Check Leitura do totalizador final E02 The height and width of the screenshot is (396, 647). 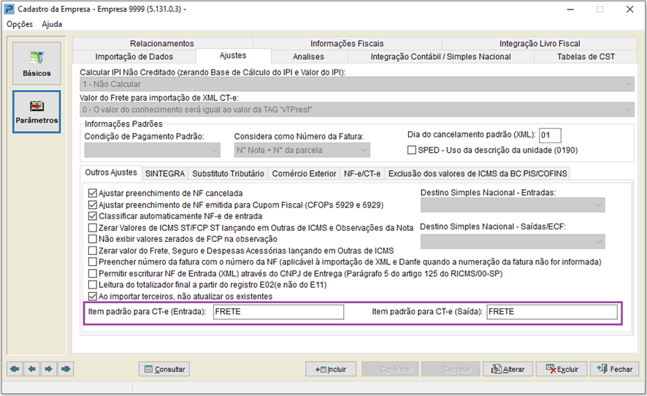coord(93,284)
